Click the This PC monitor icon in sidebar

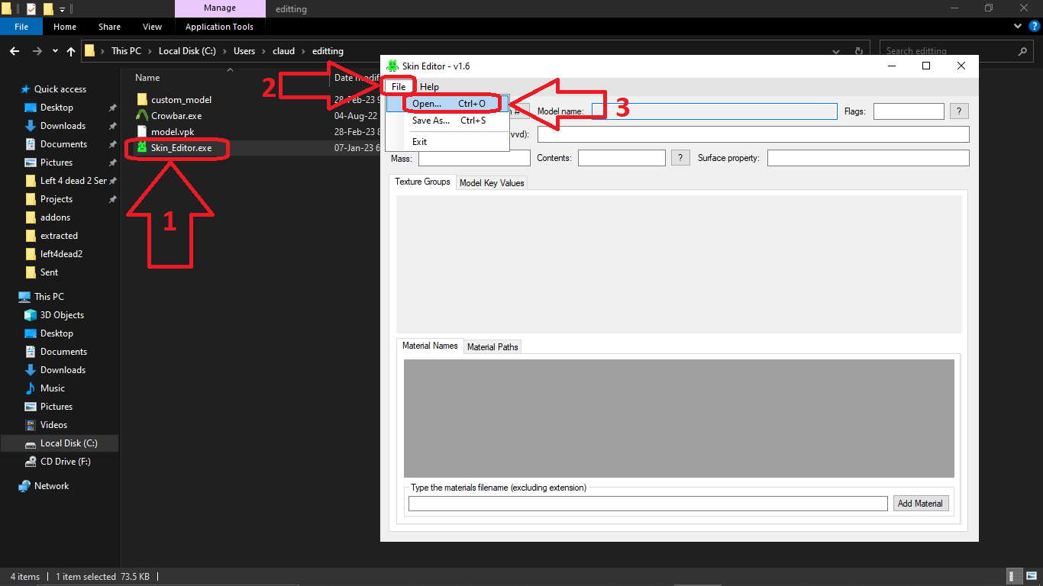[25, 297]
